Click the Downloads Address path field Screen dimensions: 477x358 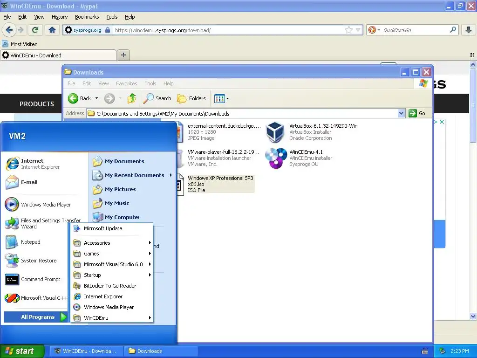coord(242,113)
